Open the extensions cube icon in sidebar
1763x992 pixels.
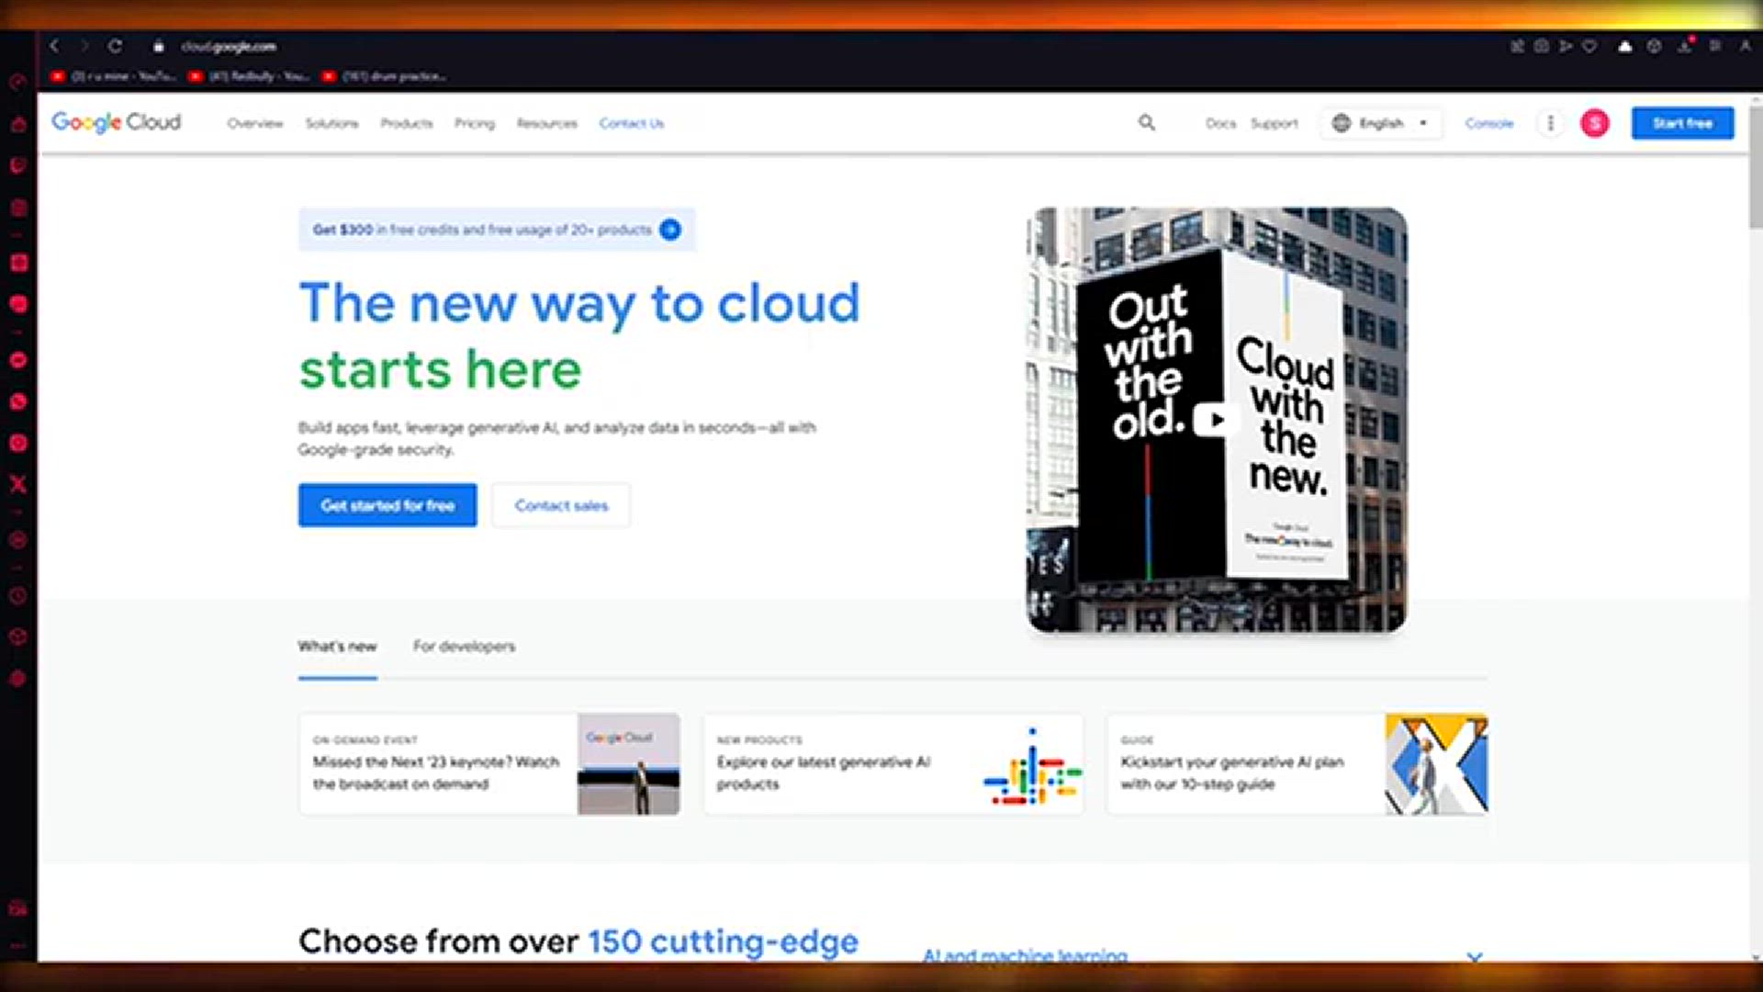click(x=17, y=637)
